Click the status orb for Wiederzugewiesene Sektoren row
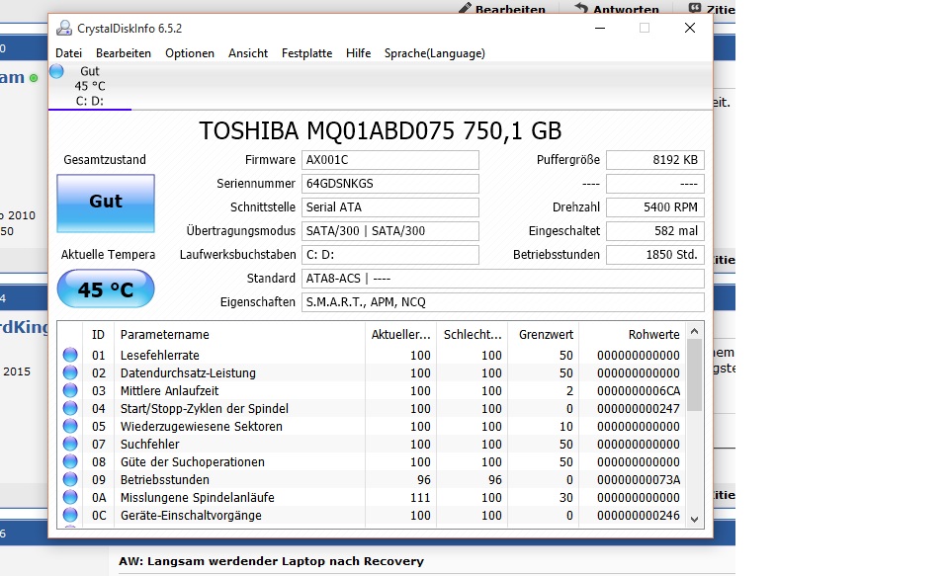The width and height of the screenshot is (949, 576). [x=70, y=426]
